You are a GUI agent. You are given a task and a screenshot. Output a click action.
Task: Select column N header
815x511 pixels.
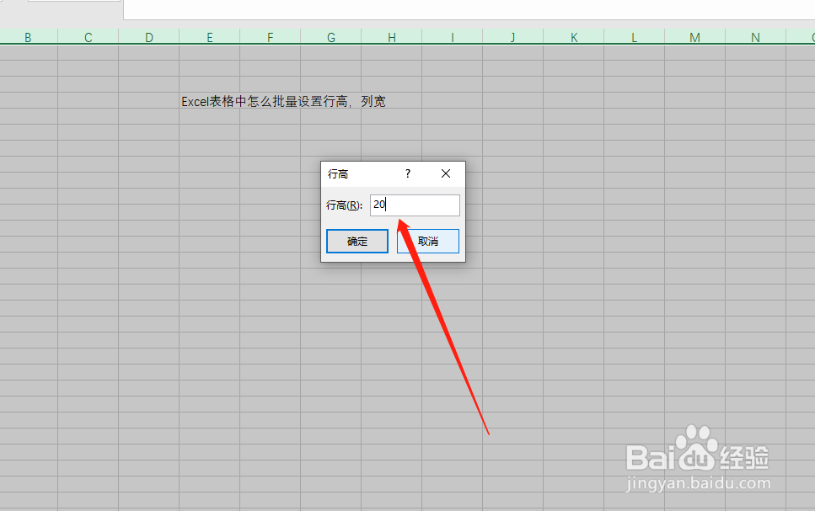(x=756, y=37)
